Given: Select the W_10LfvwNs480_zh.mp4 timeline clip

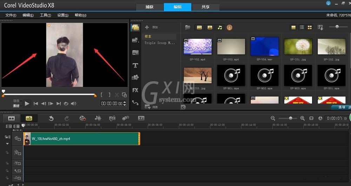Looking at the screenshot, I should click(x=82, y=139).
